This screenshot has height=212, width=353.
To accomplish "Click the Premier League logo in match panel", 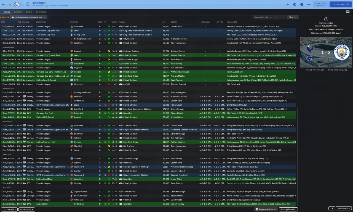I will [x=326, y=19].
